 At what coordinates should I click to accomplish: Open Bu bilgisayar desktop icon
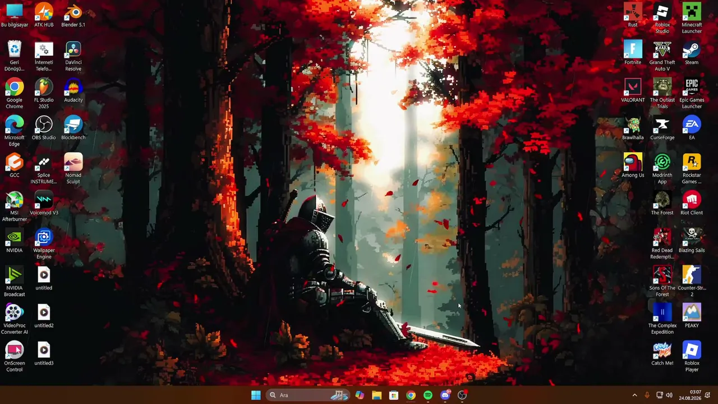coord(15,15)
